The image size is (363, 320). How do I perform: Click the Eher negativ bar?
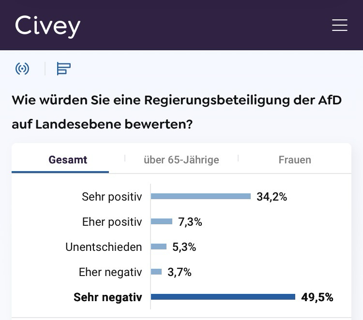coord(156,272)
